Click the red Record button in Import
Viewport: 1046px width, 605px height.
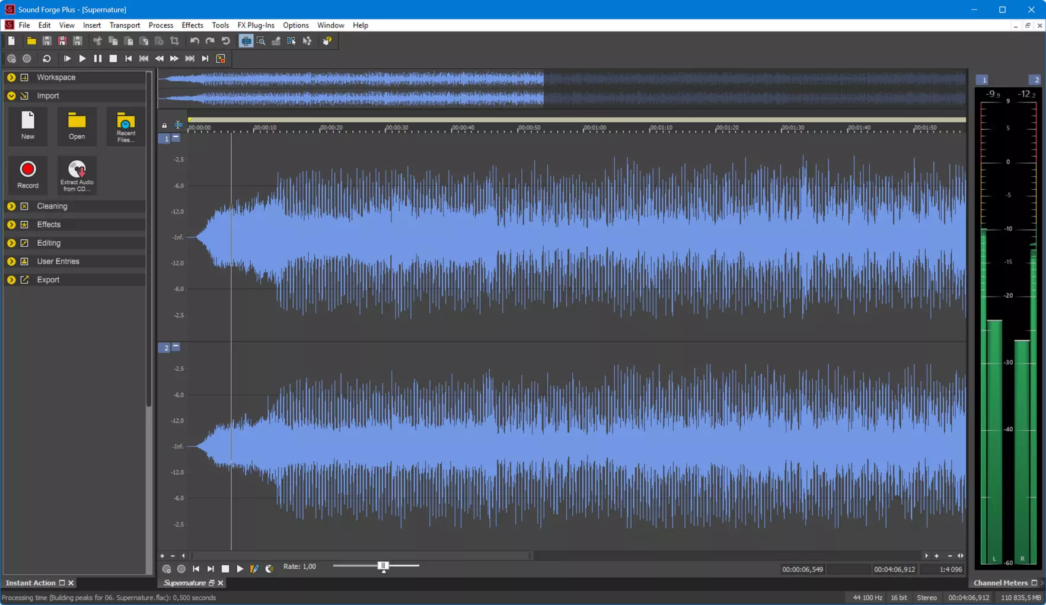click(28, 174)
